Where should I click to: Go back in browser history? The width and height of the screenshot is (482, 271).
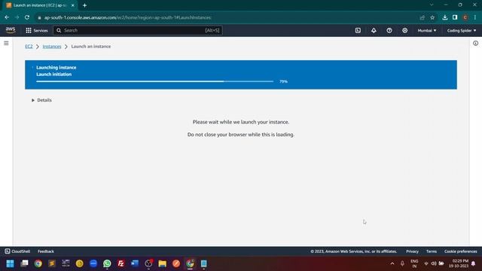click(x=7, y=17)
